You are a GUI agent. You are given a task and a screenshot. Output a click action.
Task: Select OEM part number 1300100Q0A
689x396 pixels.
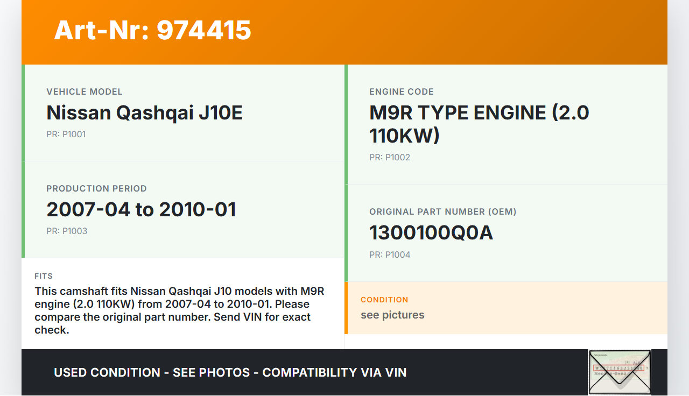(431, 233)
